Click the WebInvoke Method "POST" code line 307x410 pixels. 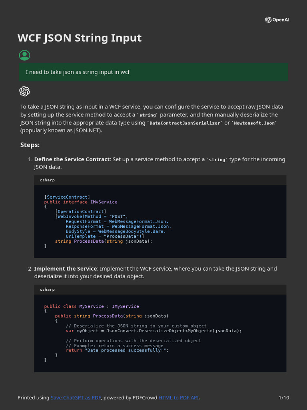point(92,217)
